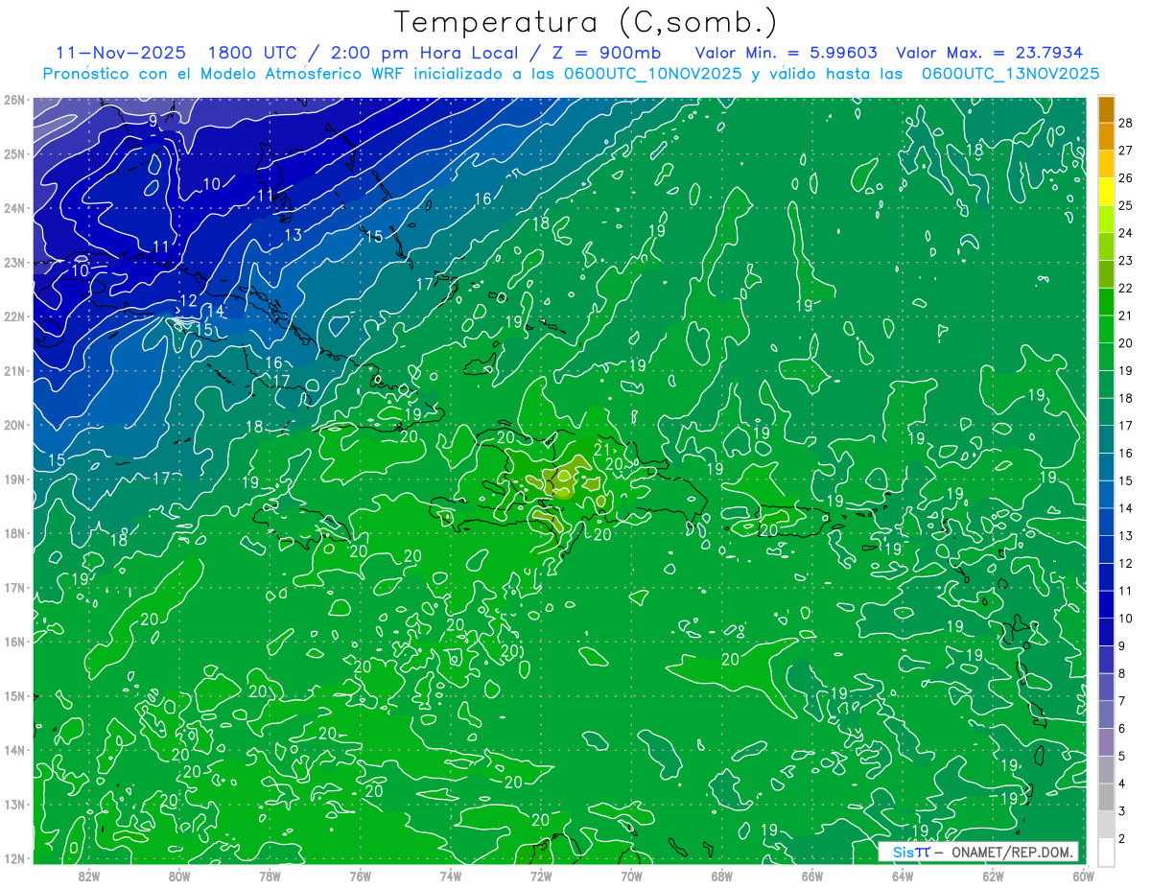
Task: Click the '68W' longitude axis label
Action: [x=721, y=876]
